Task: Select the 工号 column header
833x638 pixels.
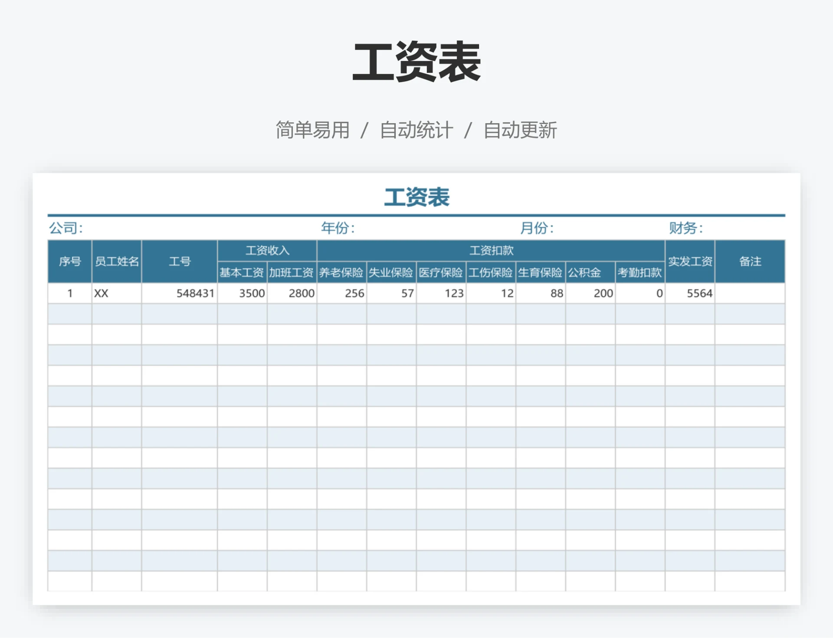Action: [178, 262]
